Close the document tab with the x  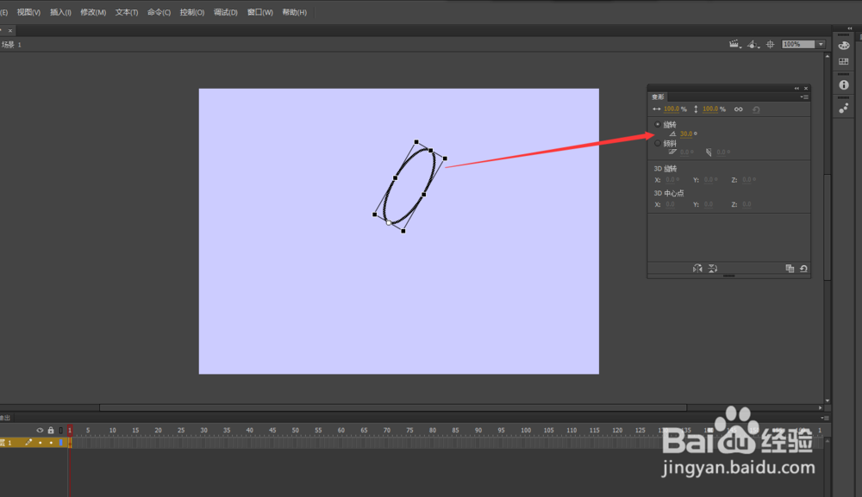click(9, 31)
